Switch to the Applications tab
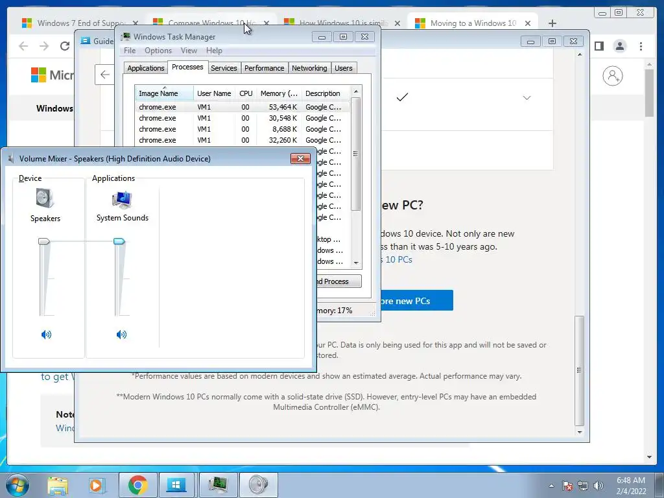Screen dimensions: 664x498 (x=146, y=68)
